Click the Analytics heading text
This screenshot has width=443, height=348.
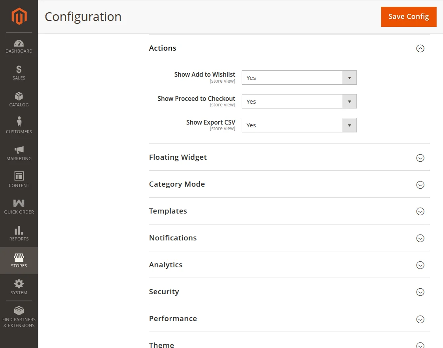point(166,265)
